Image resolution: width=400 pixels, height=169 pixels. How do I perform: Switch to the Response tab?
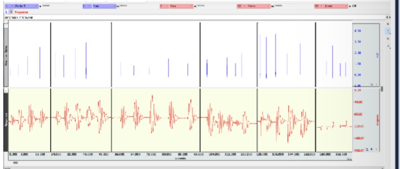(x=21, y=12)
